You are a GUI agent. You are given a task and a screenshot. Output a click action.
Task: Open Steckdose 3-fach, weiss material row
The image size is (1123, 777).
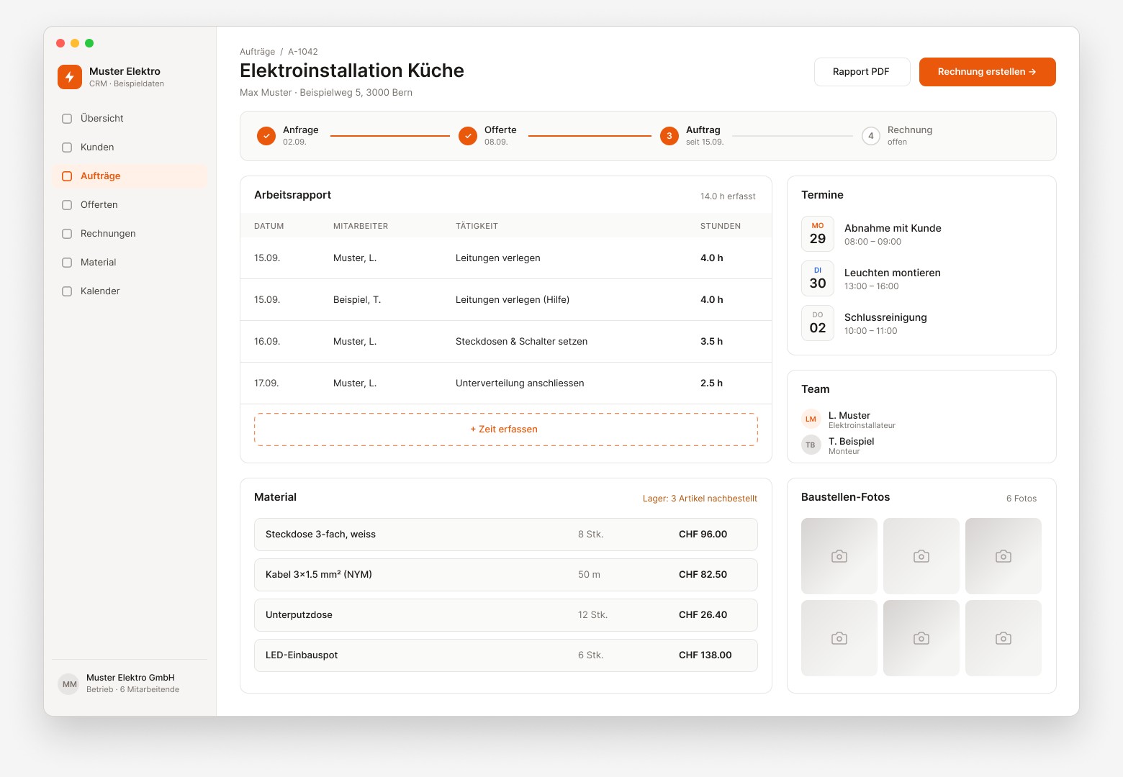click(x=505, y=535)
